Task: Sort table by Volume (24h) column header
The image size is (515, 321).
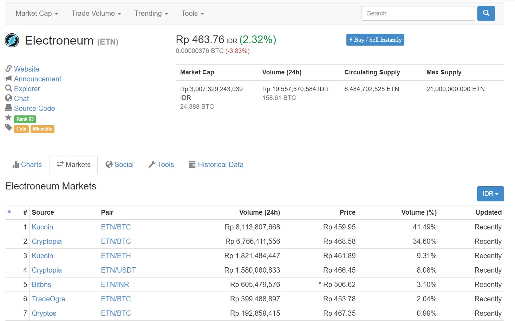Action: coord(260,212)
